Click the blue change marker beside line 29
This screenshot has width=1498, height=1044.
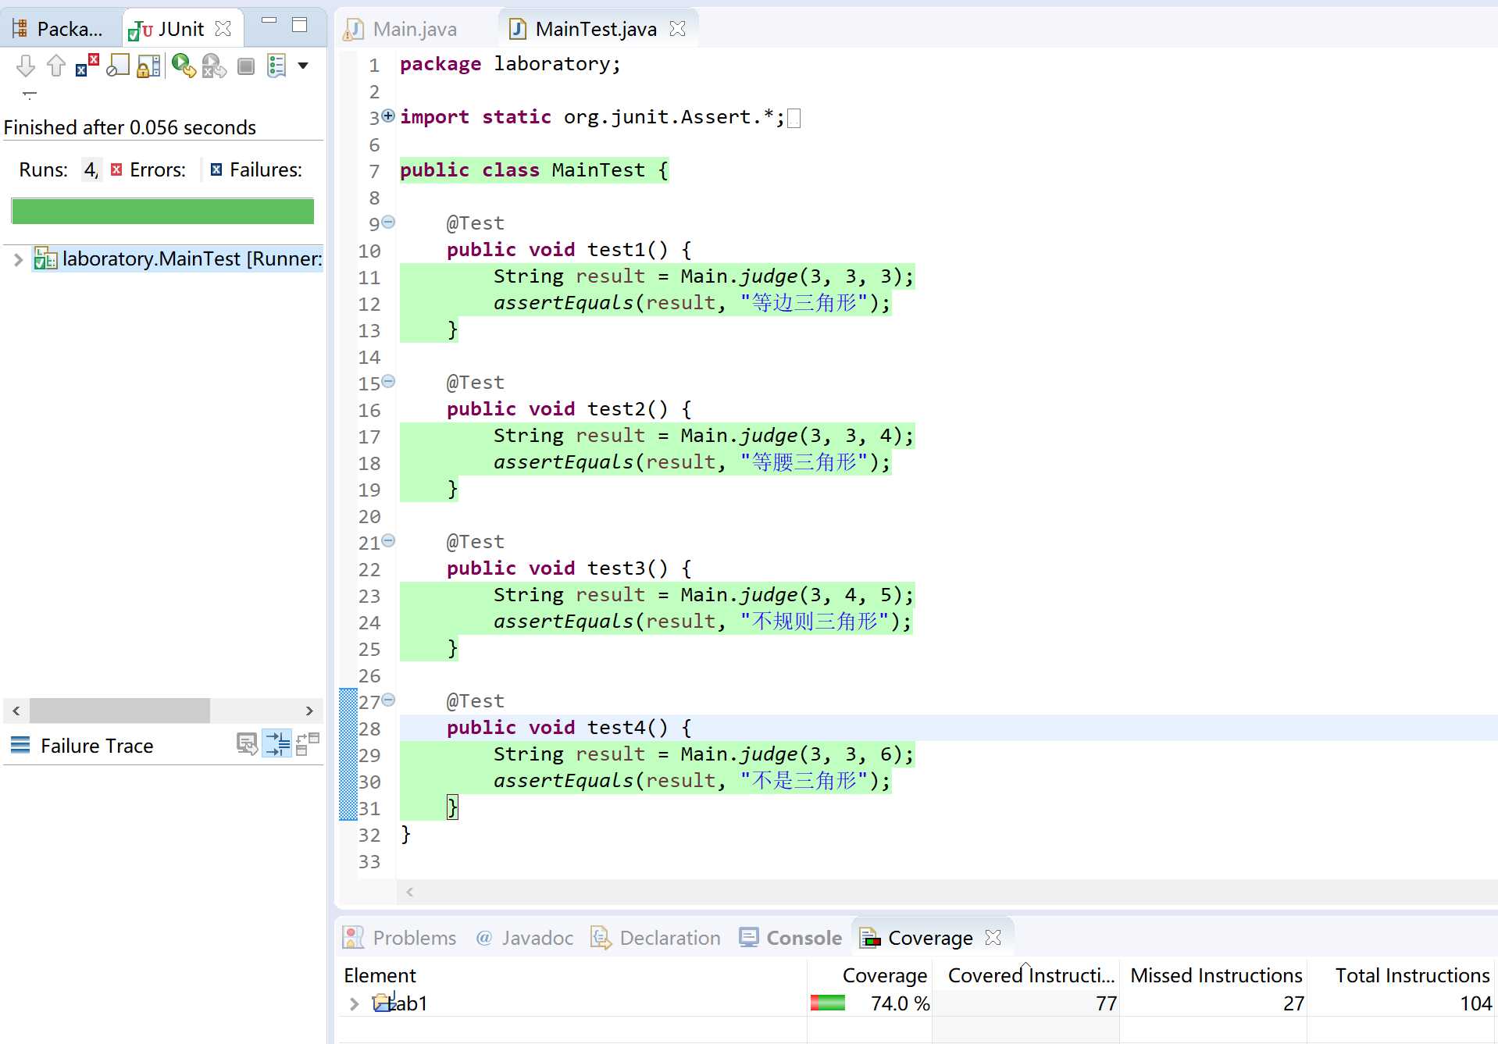click(x=348, y=755)
